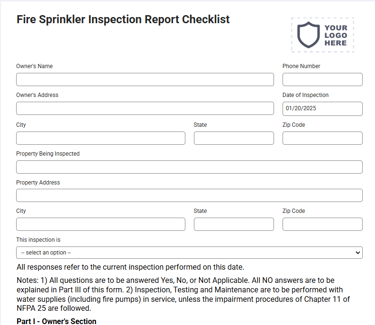Click the dropdown arrow of inspection type
This screenshot has width=375, height=325.
coord(358,253)
